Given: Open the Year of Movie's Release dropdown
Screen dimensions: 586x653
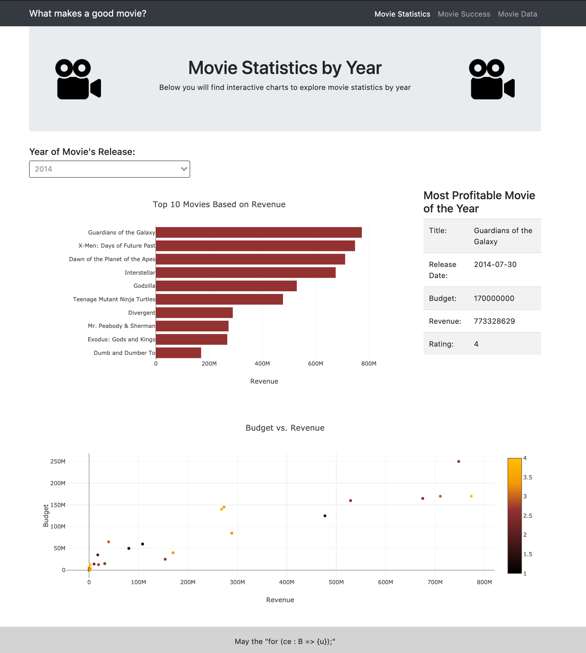Looking at the screenshot, I should point(110,169).
